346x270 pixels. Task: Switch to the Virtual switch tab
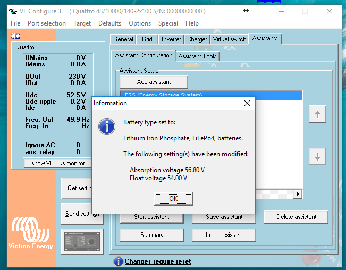click(230, 39)
